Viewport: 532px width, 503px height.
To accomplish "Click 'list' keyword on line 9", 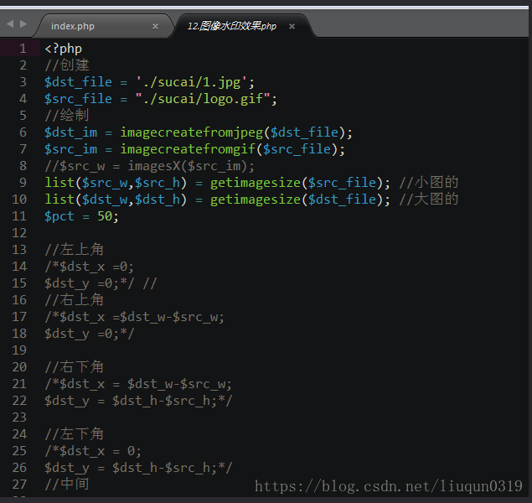I will pos(59,183).
